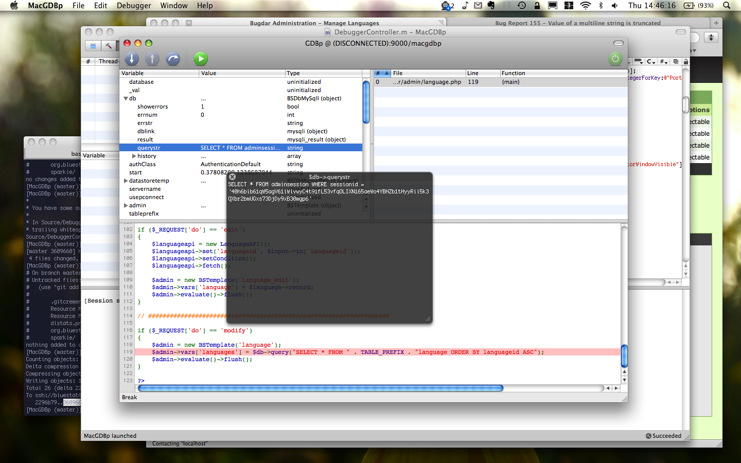Open the Debugger menu
This screenshot has width=741, height=463.
click(134, 6)
